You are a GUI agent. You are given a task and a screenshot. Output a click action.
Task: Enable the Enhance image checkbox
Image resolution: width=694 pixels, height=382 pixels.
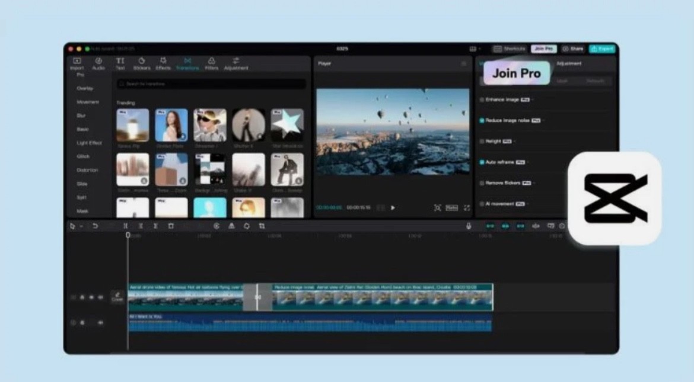(482, 100)
